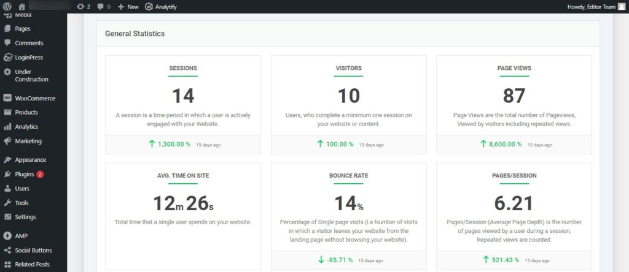Screen dimensions: 629x272
Task: Click the Howdy, Editor Team account link
Action: point(592,7)
